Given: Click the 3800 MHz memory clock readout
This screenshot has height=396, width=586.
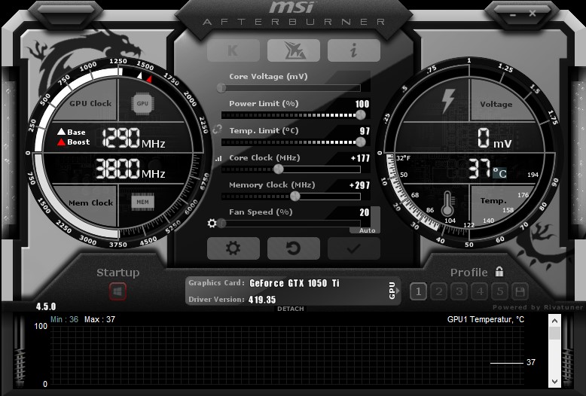Looking at the screenshot, I should (130, 169).
